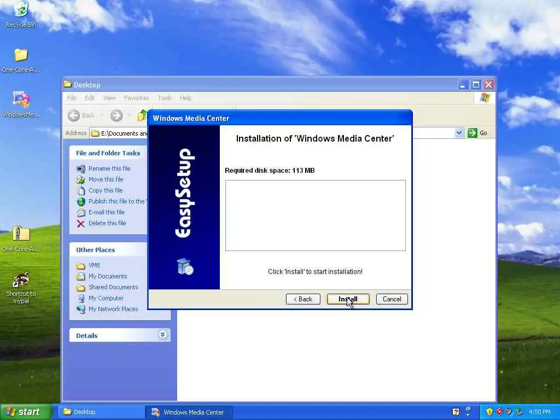
Task: Click the Publish globe icon
Action: (81, 201)
